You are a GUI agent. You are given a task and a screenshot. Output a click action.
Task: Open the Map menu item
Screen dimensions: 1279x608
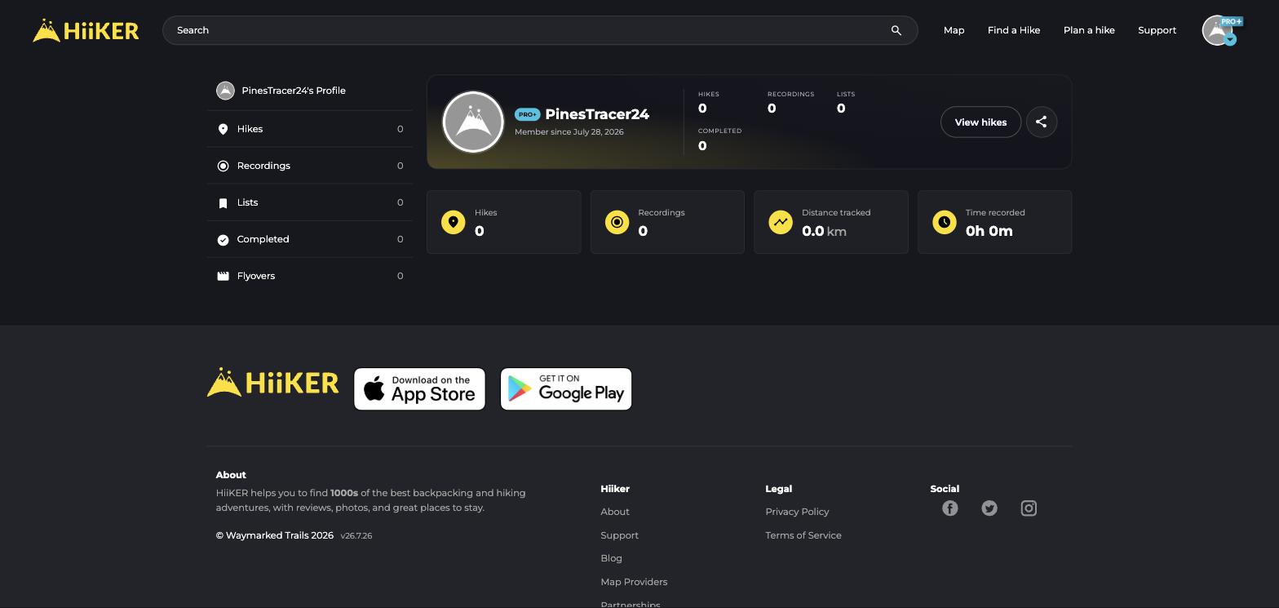(x=954, y=30)
